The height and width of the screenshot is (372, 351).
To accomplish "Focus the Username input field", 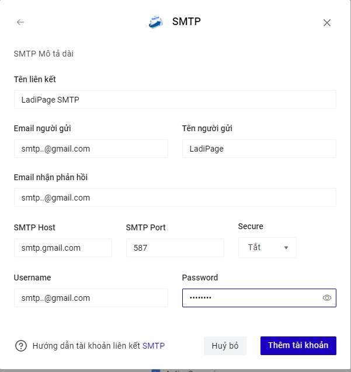I will tap(91, 298).
